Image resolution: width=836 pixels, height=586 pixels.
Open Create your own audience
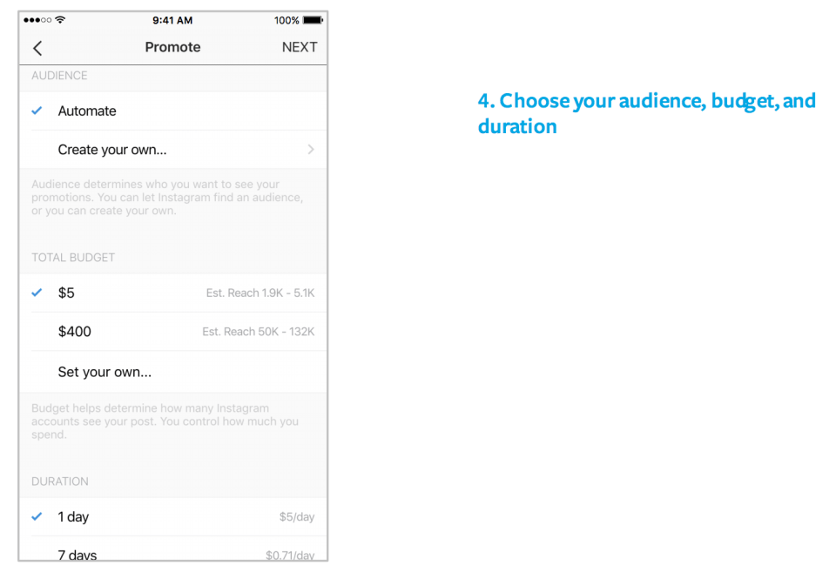pyautogui.click(x=112, y=150)
